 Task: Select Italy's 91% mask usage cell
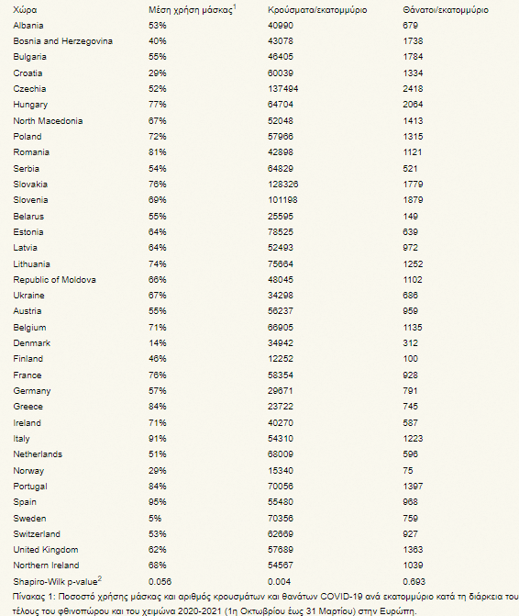[158, 439]
